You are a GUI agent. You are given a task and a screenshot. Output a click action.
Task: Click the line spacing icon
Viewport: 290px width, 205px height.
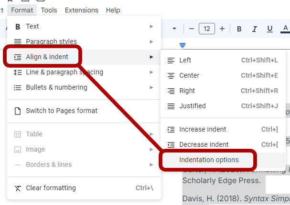pyautogui.click(x=18, y=72)
